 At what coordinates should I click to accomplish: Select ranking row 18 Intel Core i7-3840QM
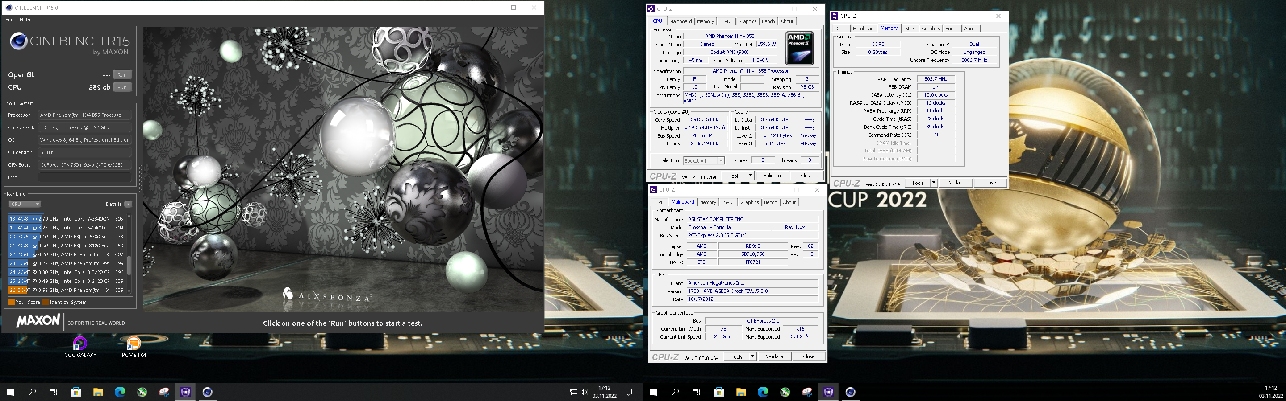pyautogui.click(x=67, y=219)
